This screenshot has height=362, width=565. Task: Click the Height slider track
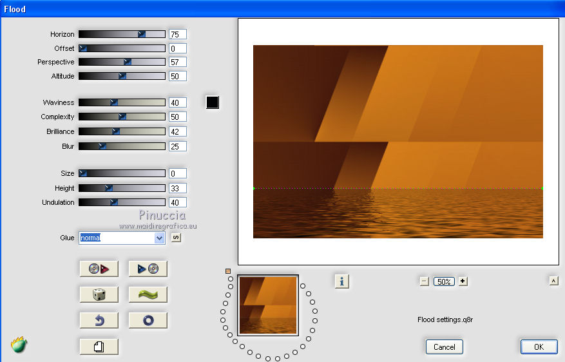coord(122,188)
